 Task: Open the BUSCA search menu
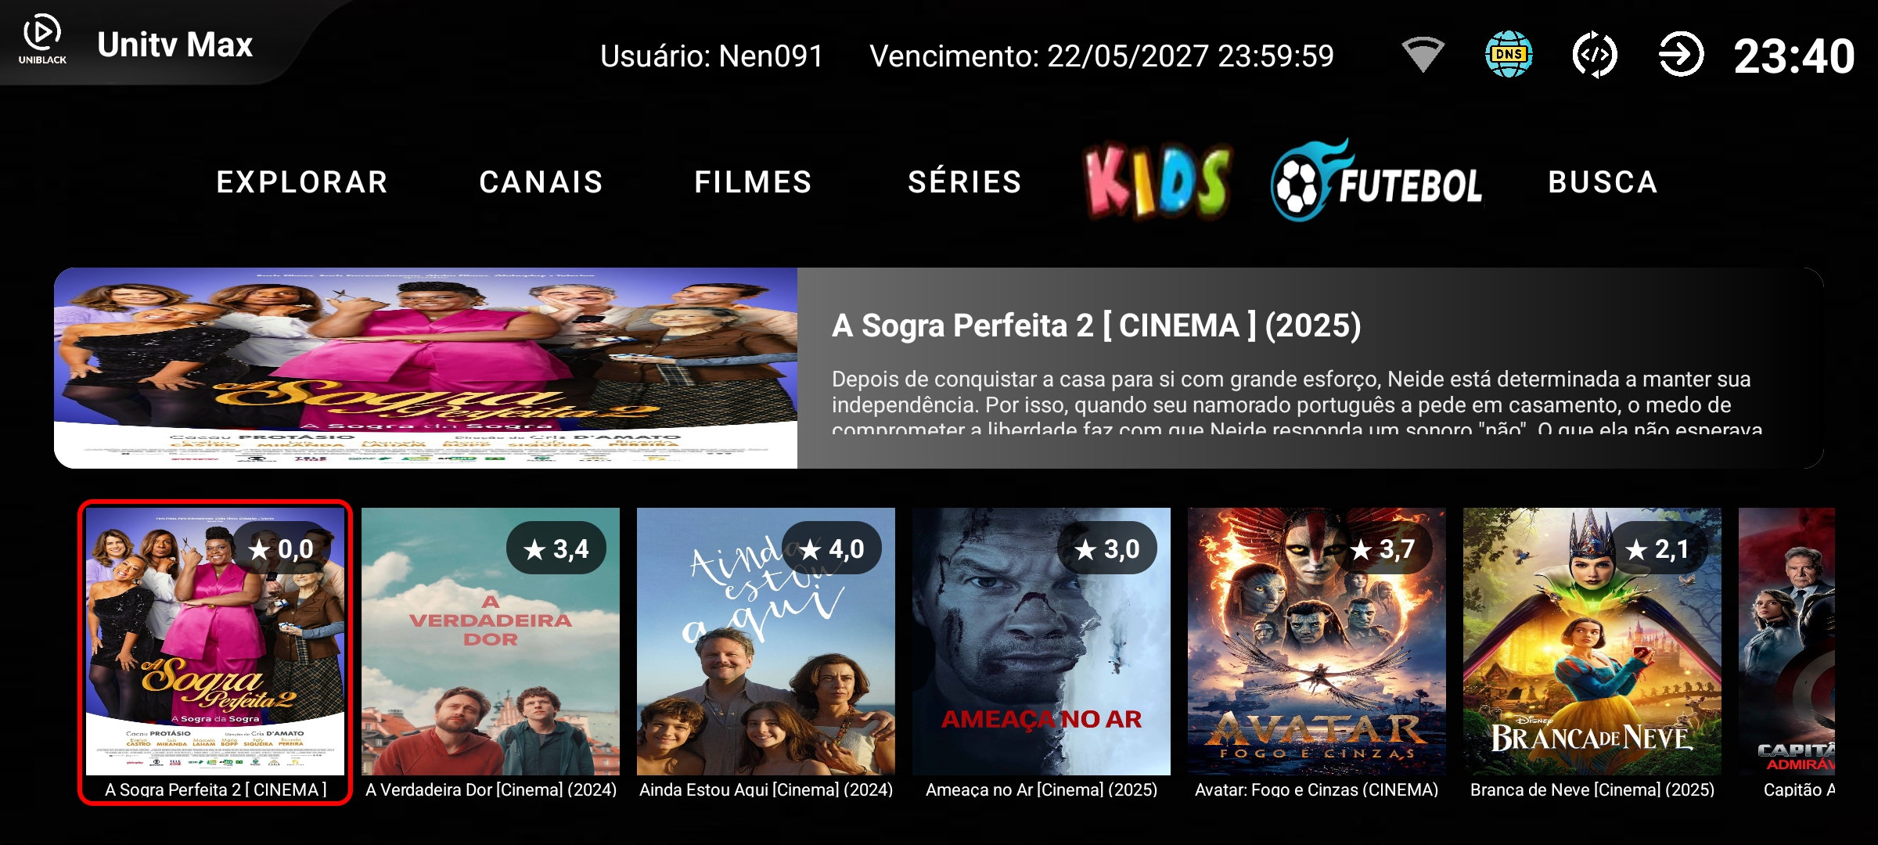[1603, 182]
